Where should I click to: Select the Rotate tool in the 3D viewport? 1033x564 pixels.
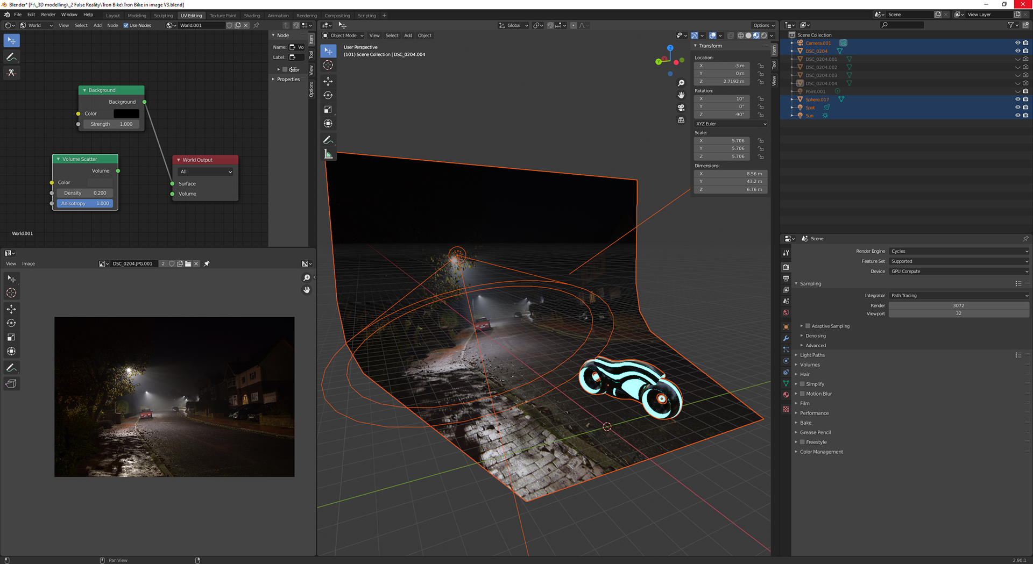click(328, 95)
